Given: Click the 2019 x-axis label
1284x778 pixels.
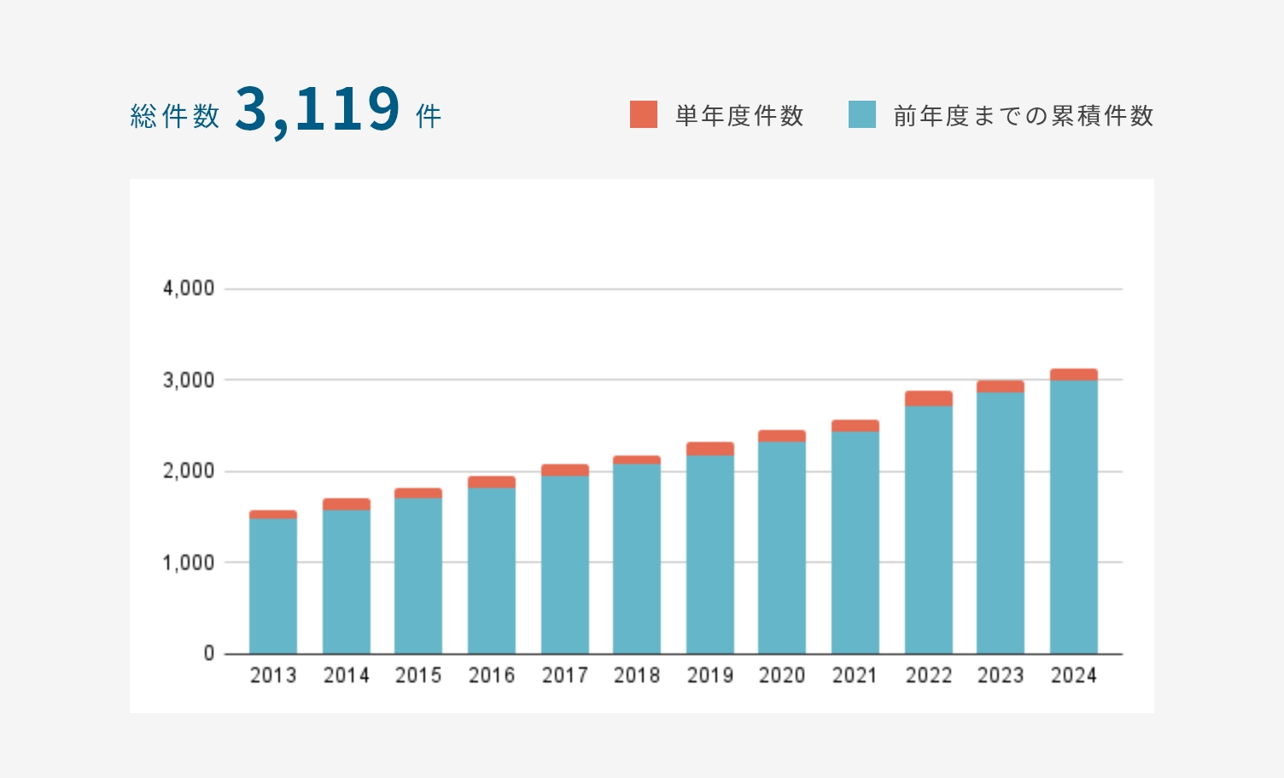Looking at the screenshot, I should [x=710, y=676].
